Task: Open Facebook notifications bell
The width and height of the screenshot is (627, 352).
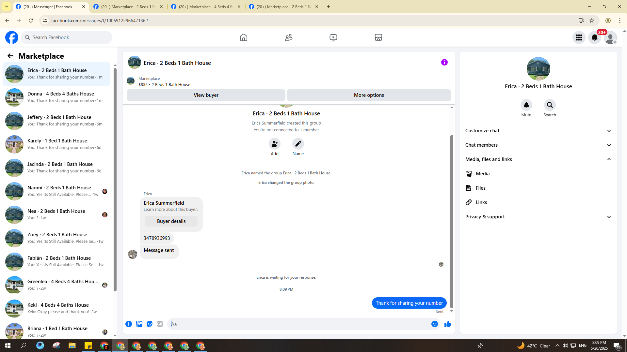Action: (594, 37)
